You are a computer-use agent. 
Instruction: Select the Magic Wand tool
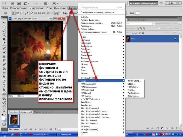[4, 35]
